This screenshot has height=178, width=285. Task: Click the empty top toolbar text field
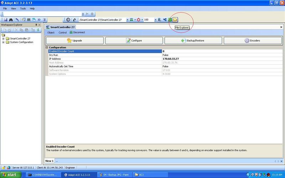click(42, 14)
